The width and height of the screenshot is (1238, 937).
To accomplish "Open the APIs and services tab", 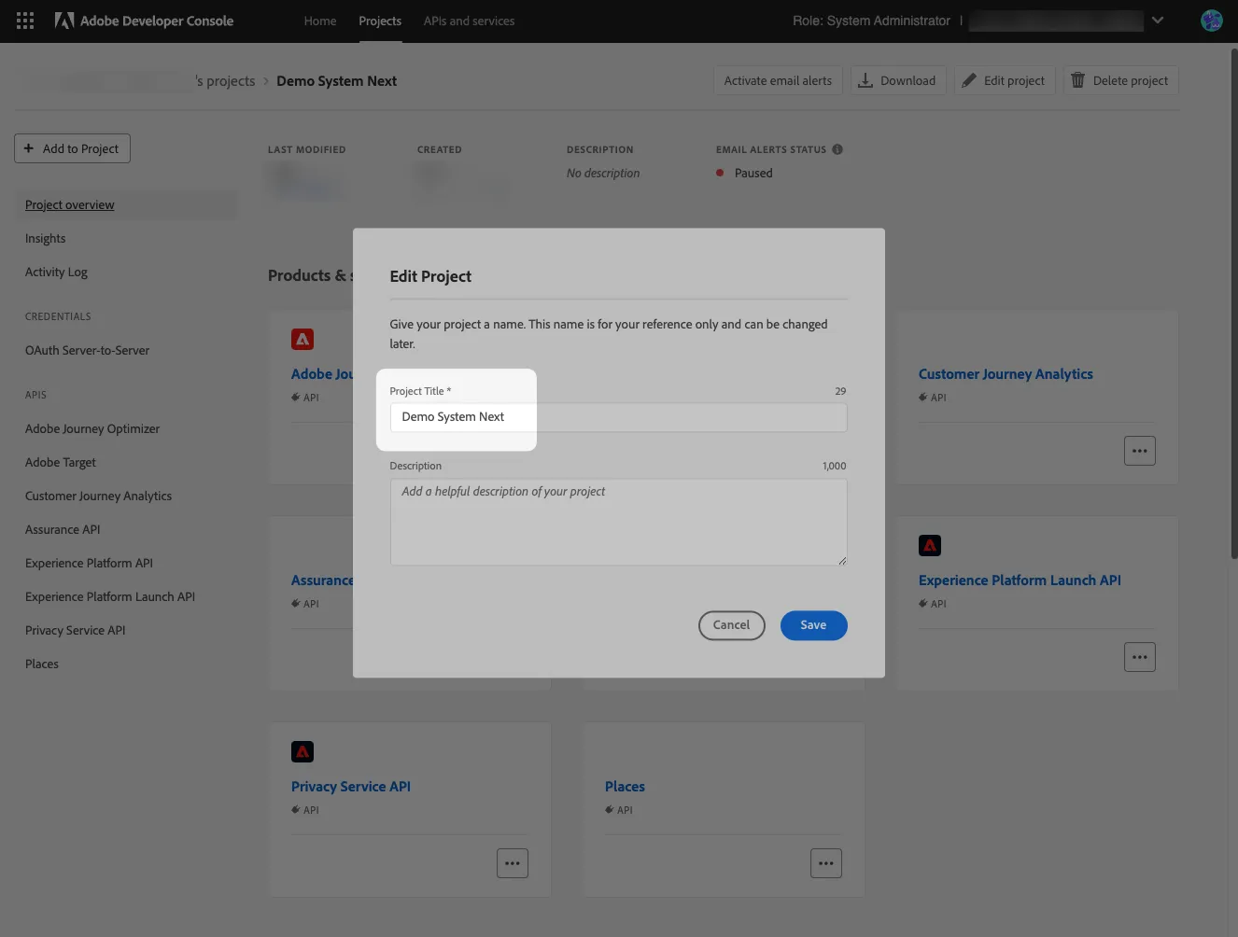I will click(x=469, y=21).
